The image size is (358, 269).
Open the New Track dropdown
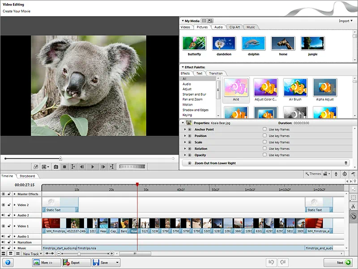[x=32, y=254]
